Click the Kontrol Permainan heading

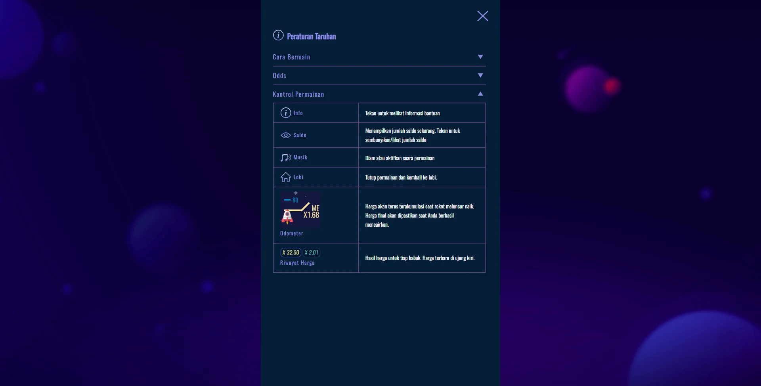(x=298, y=94)
